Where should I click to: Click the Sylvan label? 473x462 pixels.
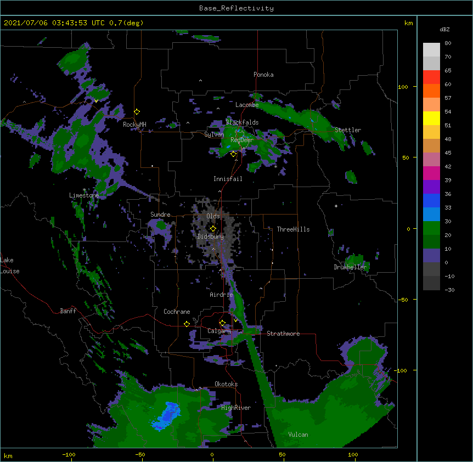coord(214,134)
